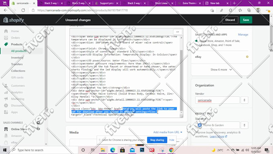This screenshot has width=273, height=154.
Task: Click the Shopify logo
Action: pyautogui.click(x=13, y=20)
